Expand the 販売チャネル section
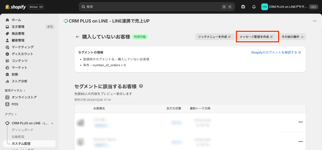Screen dimensions: 322x150 [x=15, y=91]
